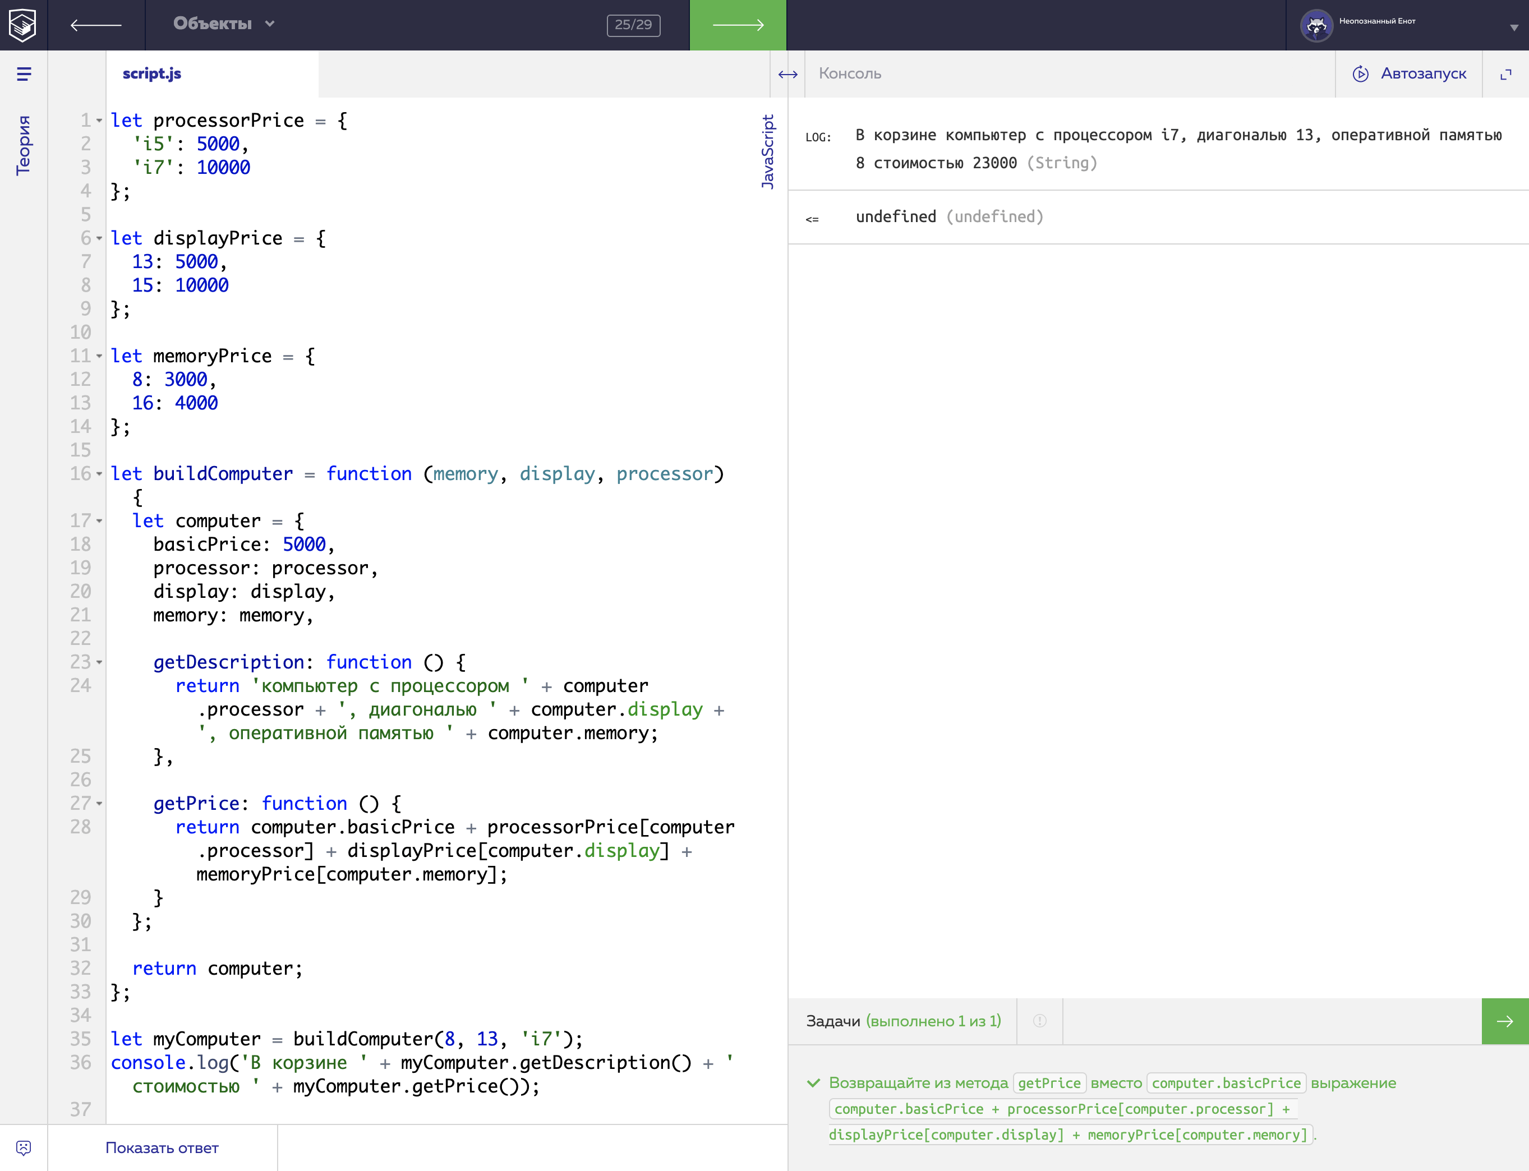Click the academy shield logo icon
1529x1171 pixels.
coord(23,25)
